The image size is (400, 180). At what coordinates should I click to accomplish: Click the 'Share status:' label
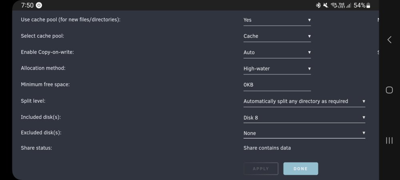tap(36, 148)
